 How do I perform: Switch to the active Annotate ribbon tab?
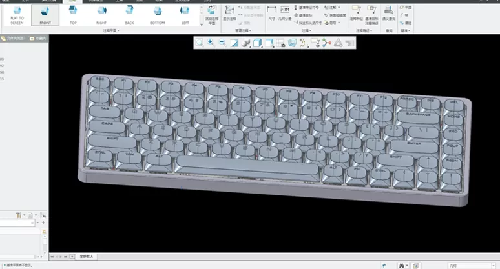73,1
